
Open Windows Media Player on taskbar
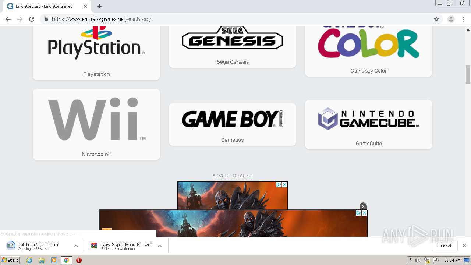click(x=54, y=260)
